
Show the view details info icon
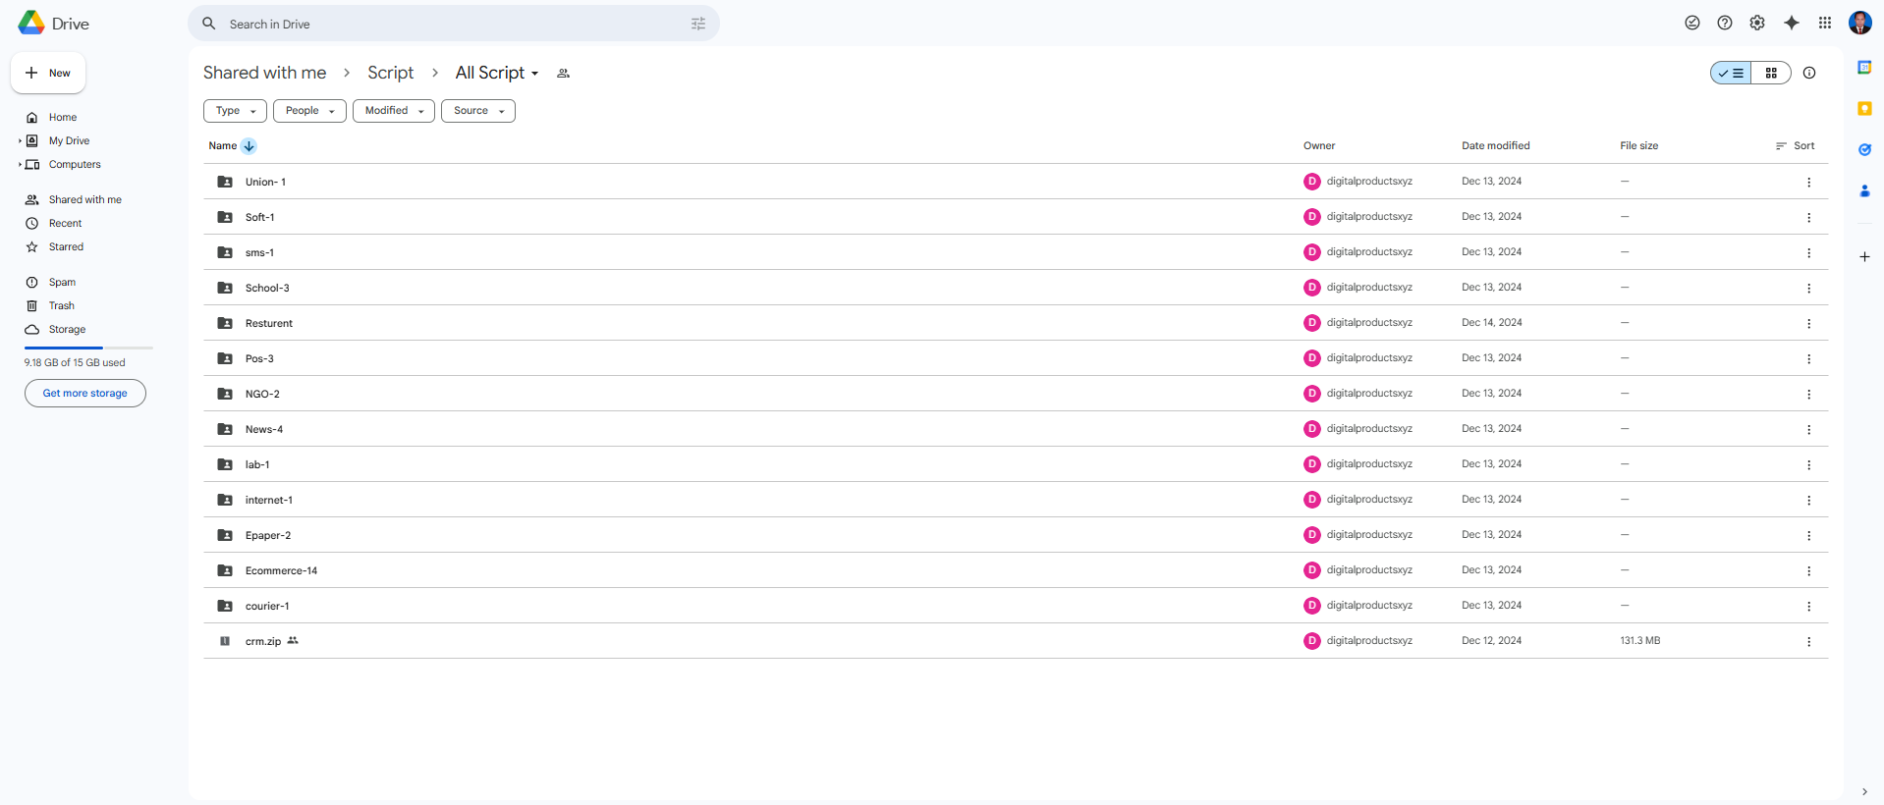coord(1808,73)
